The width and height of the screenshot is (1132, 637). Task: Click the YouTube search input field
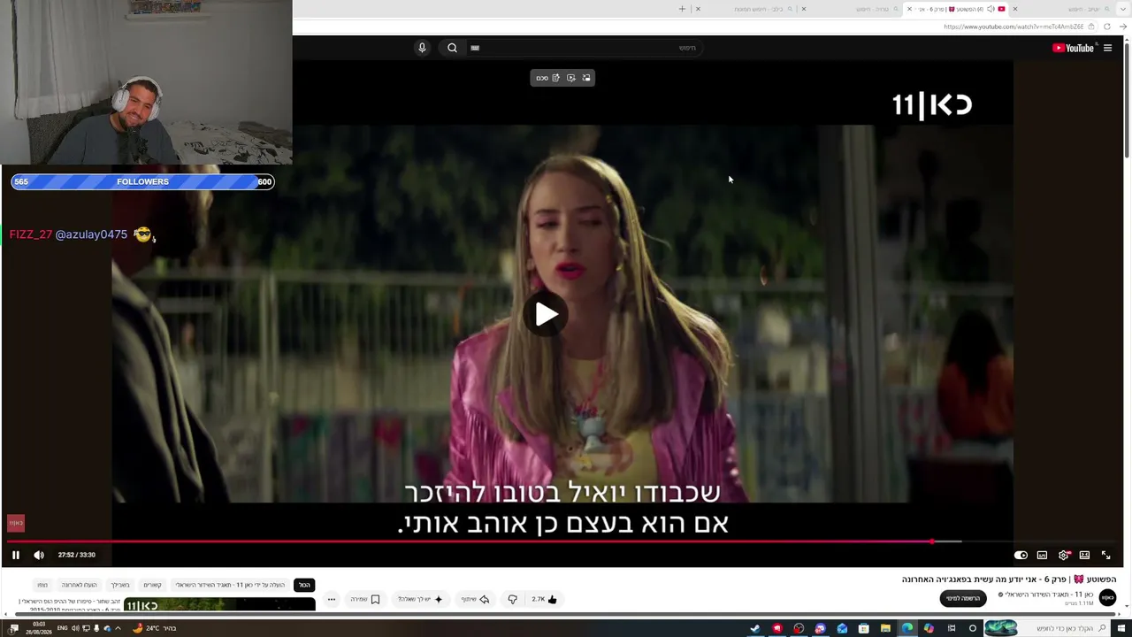pyautogui.click(x=586, y=48)
